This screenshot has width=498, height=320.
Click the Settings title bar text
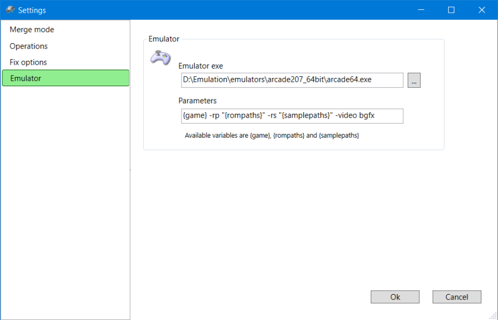(32, 10)
